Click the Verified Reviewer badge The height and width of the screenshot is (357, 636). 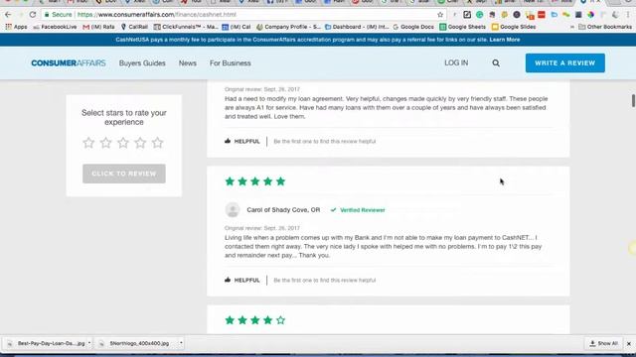(x=358, y=210)
